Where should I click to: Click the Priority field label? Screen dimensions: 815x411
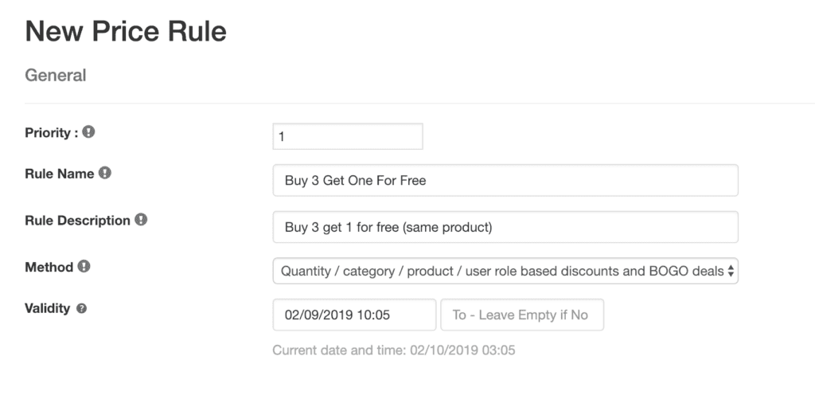click(x=52, y=133)
